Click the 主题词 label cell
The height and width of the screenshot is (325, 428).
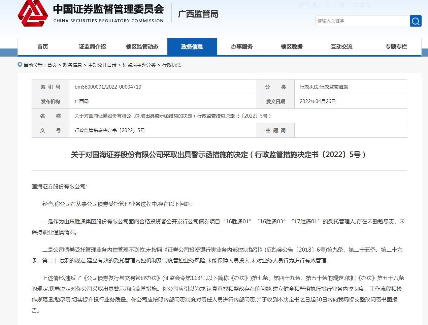point(275,130)
